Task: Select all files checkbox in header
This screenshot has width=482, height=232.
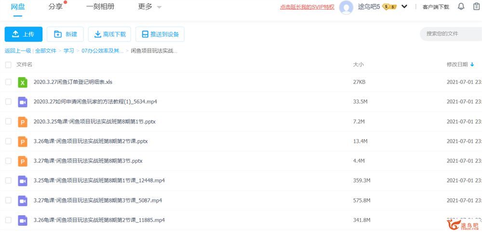Action: point(8,64)
